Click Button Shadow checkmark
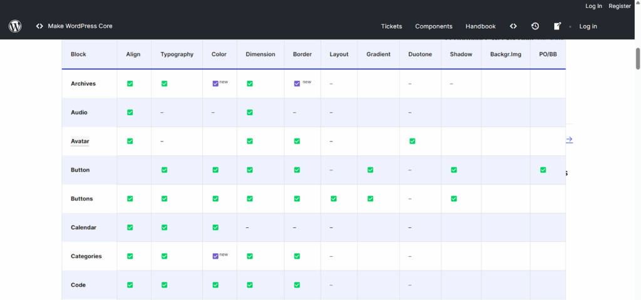641x300 pixels. [x=454, y=170]
